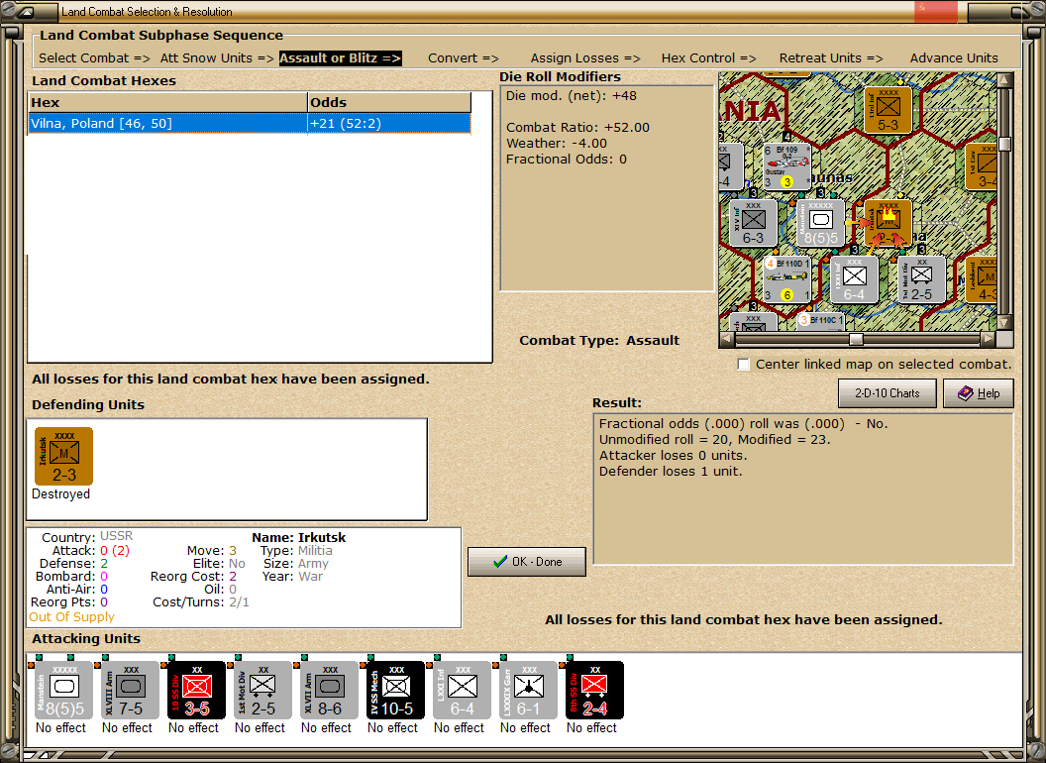
Task: Click the Out Of Supply status text
Action: [x=71, y=616]
